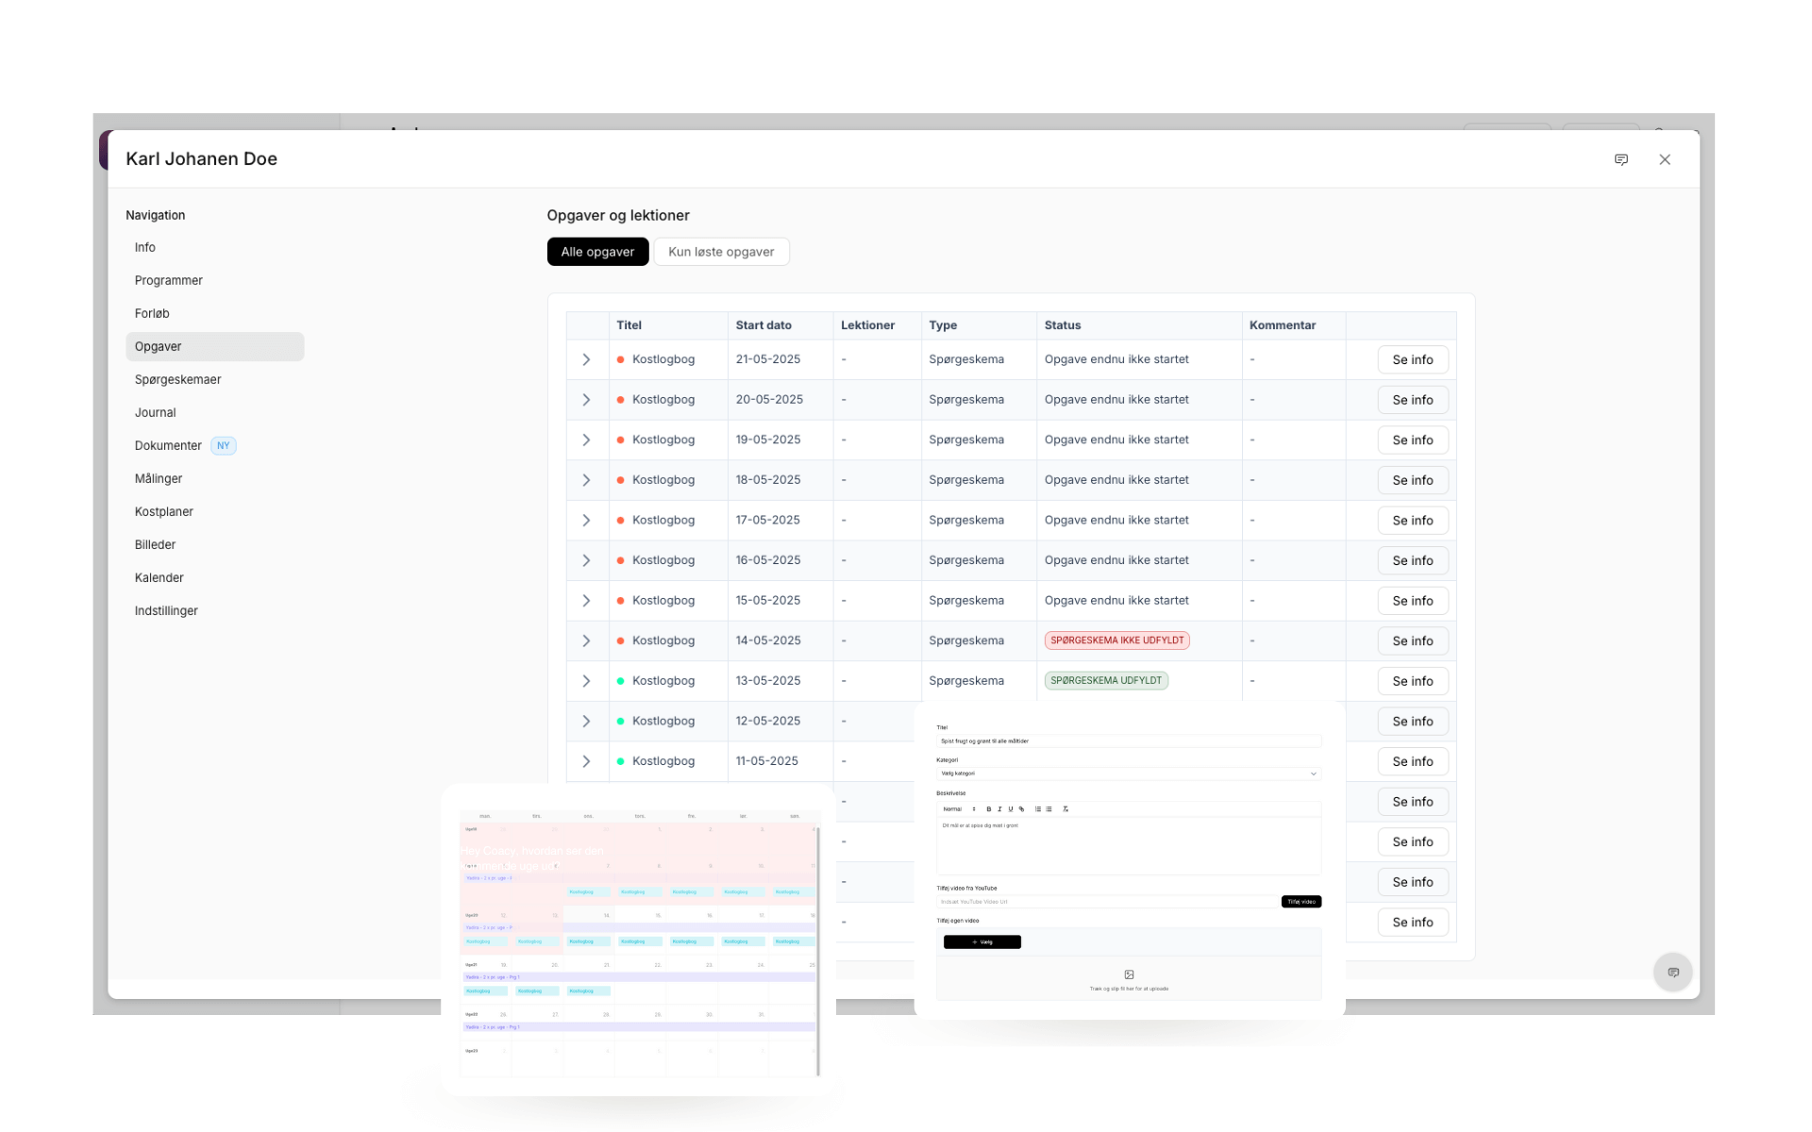Click image upload icon in the drop zone
Screen dimensions: 1812x1132
[x=1129, y=974]
